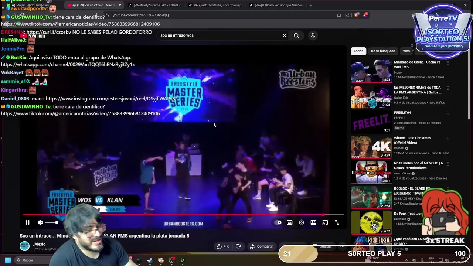Switch to the 'Marty Supeme Edit' TikTok tab

click(x=155, y=5)
